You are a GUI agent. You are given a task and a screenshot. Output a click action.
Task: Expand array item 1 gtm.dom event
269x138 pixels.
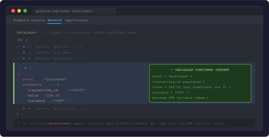(x=24, y=52)
